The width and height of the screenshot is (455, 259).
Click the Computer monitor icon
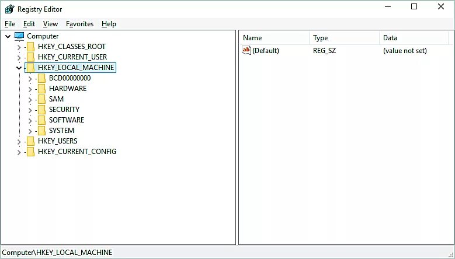pos(19,36)
